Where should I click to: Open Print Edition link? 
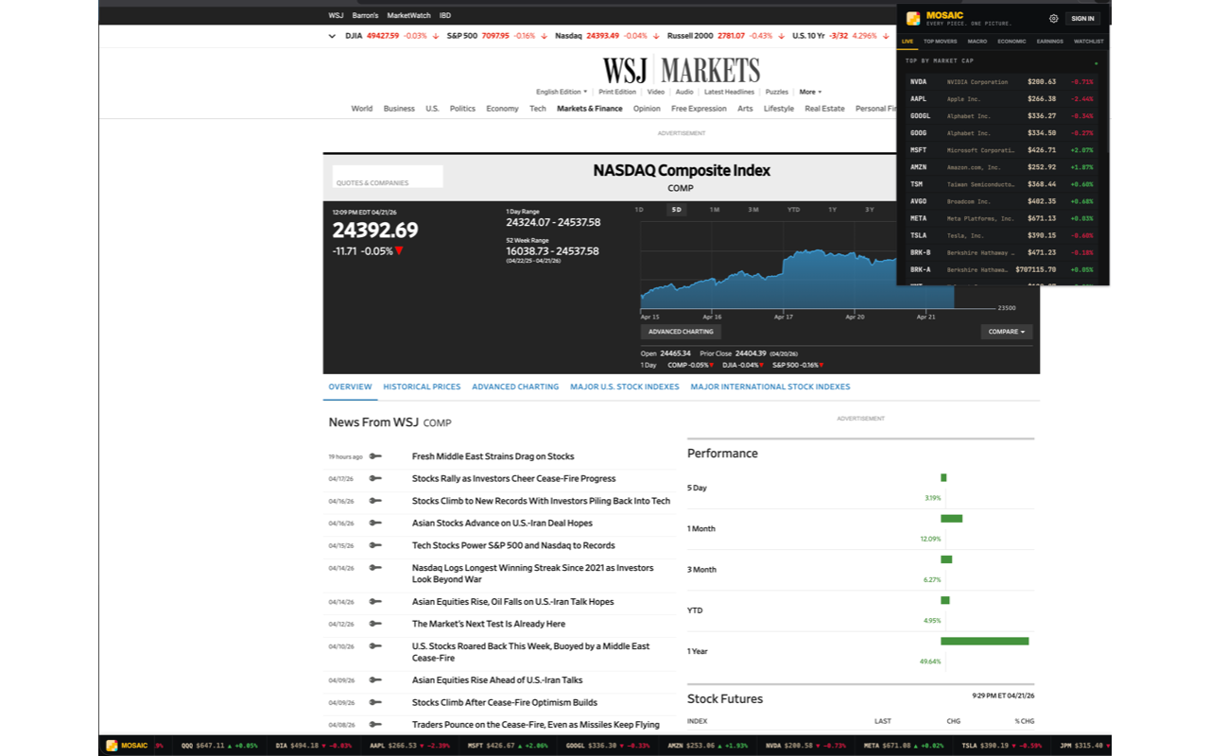(x=617, y=92)
